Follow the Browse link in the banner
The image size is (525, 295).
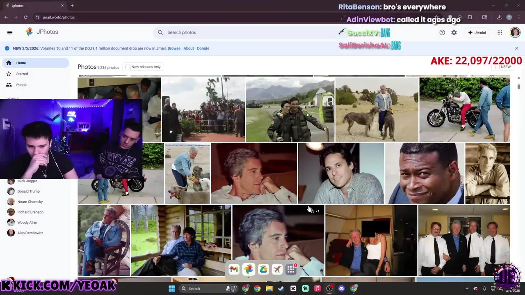(x=174, y=48)
